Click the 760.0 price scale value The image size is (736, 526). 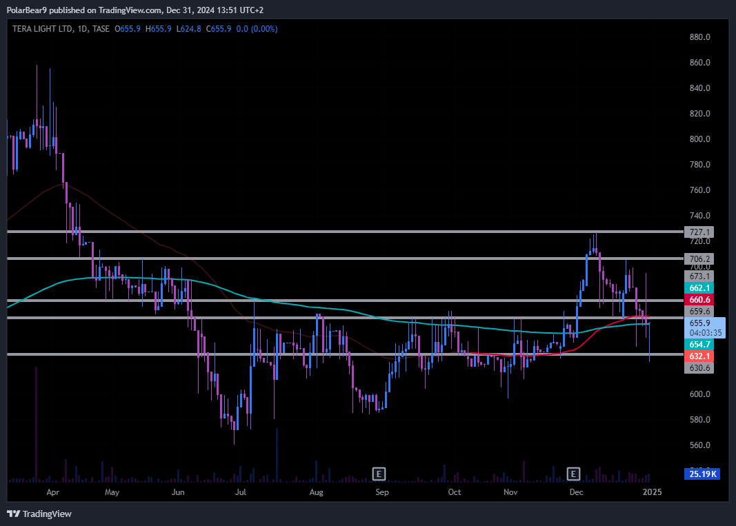pos(700,190)
